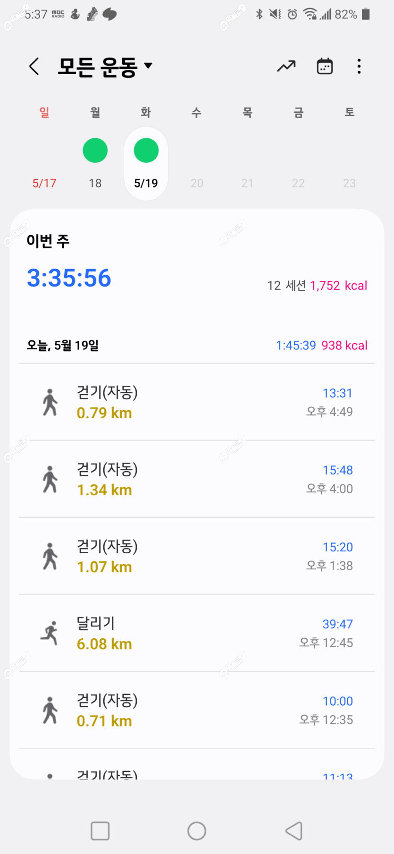Screen dimensions: 394x854
Task: Open the 달리기 6.08 km workout
Action: click(x=197, y=633)
